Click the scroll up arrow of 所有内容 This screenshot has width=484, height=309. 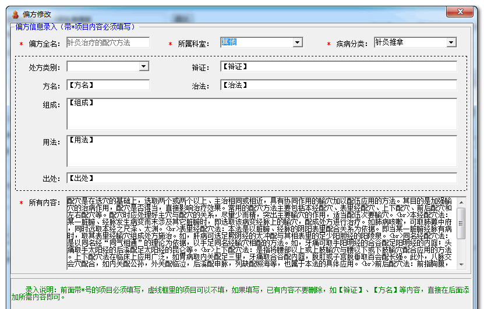(x=461, y=203)
